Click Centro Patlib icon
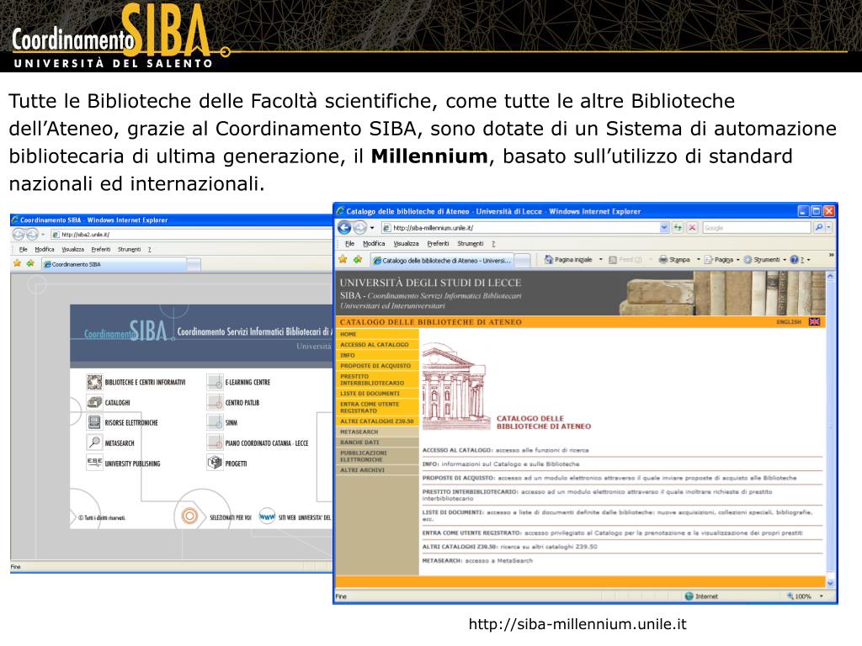The height and width of the screenshot is (646, 862). [215, 402]
